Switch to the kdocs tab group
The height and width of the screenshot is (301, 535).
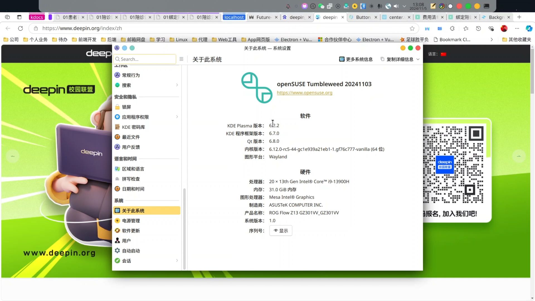pyautogui.click(x=37, y=17)
